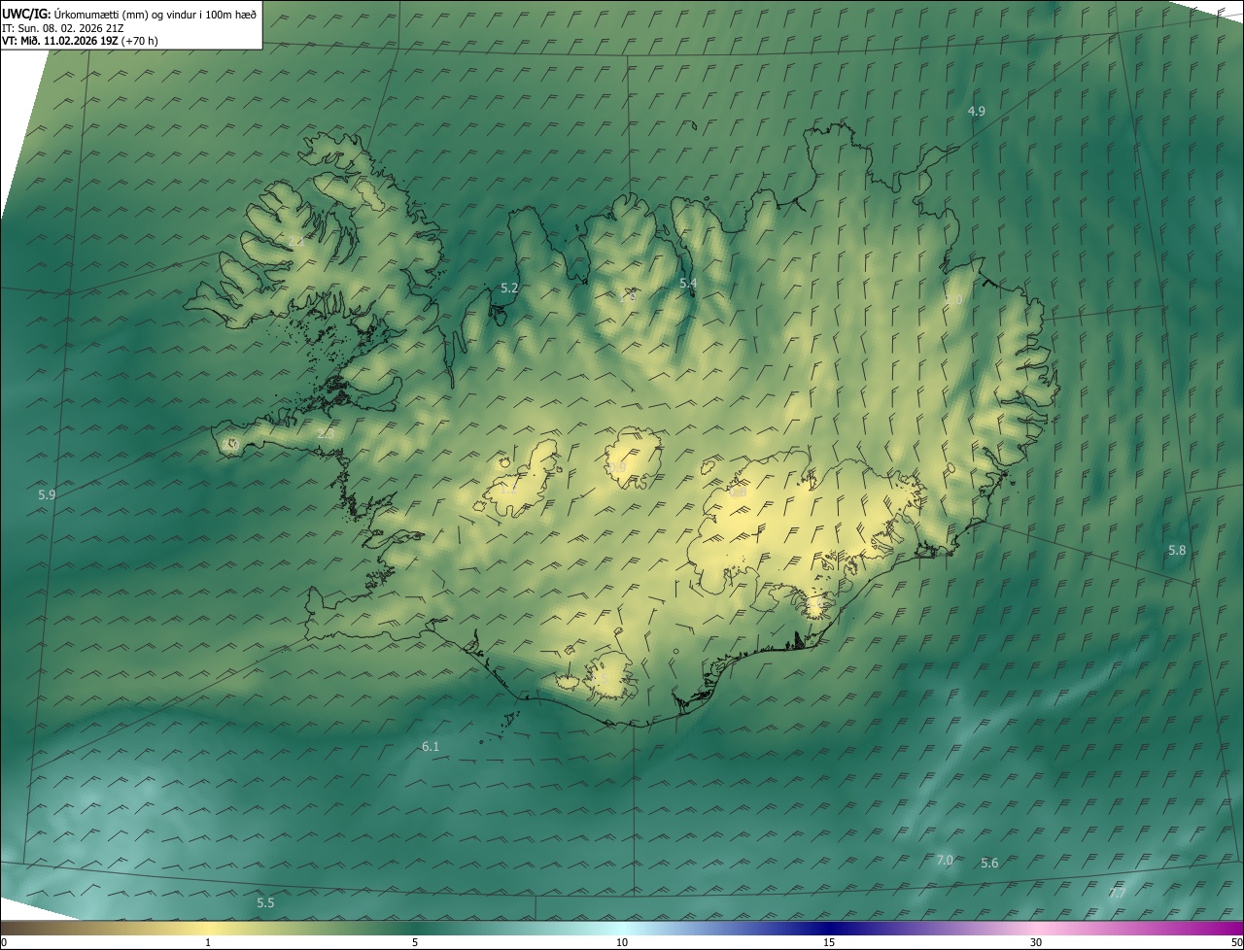Click the color scale tick label 10
This screenshot has height=950, width=1244.
[622, 943]
